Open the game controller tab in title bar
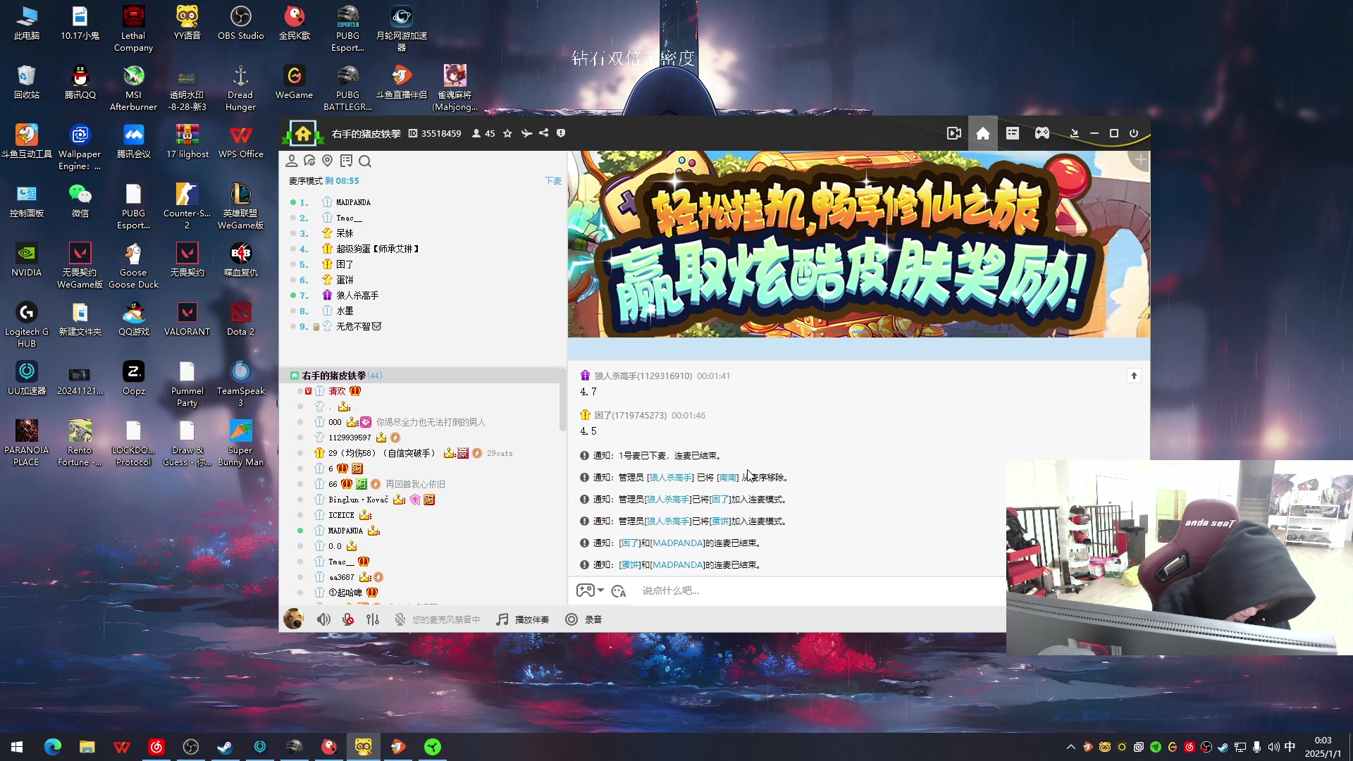This screenshot has height=761, width=1353. [1042, 133]
